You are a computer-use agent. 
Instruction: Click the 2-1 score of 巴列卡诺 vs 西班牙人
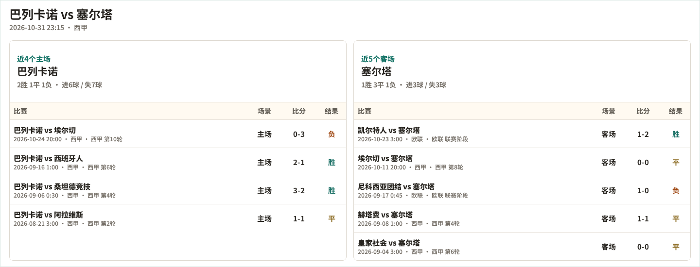(299, 162)
